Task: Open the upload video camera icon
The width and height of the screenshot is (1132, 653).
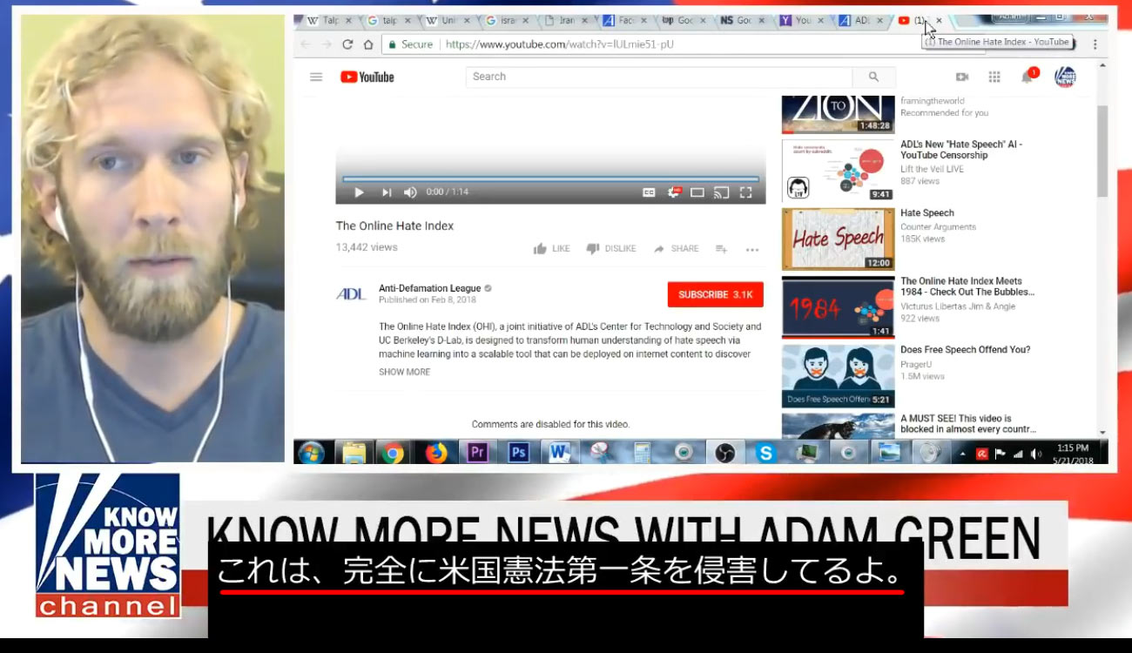Action: coord(962,77)
